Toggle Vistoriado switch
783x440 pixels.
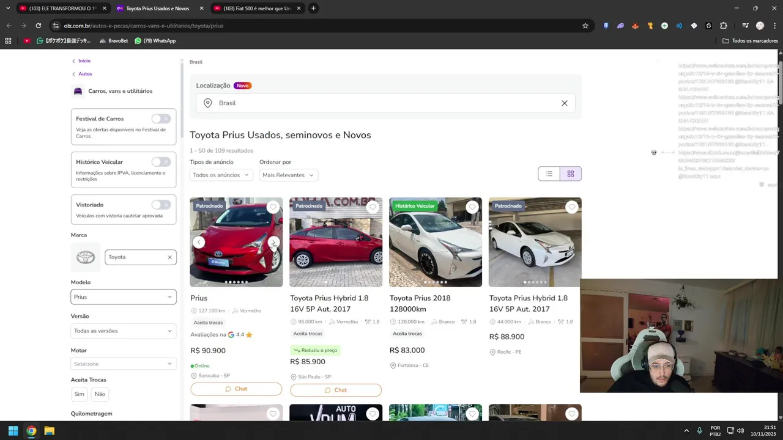tap(161, 205)
